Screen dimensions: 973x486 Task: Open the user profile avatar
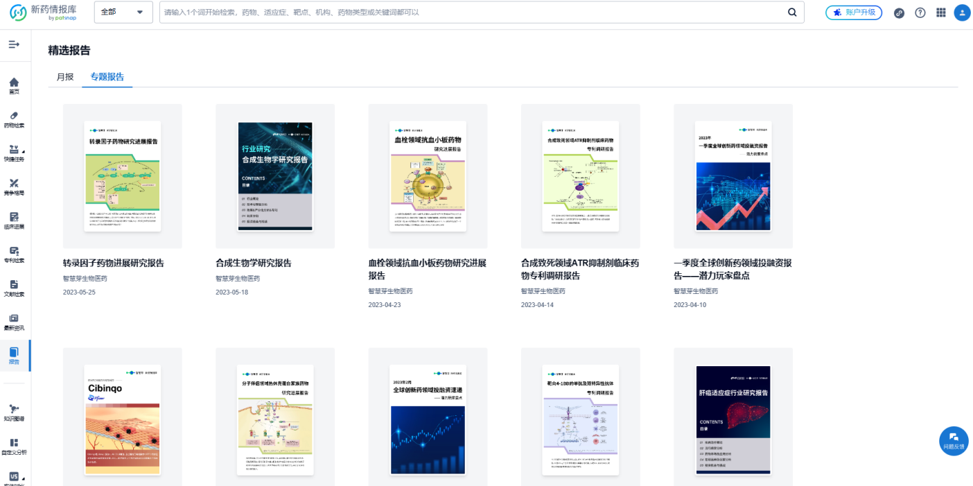(x=962, y=12)
